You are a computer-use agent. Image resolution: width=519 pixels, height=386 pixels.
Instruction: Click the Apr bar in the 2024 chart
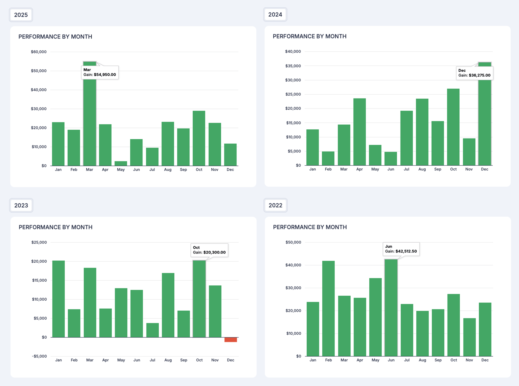click(x=359, y=132)
